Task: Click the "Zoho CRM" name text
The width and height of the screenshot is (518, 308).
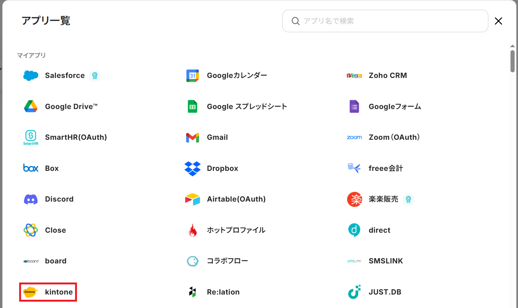Action: point(388,76)
